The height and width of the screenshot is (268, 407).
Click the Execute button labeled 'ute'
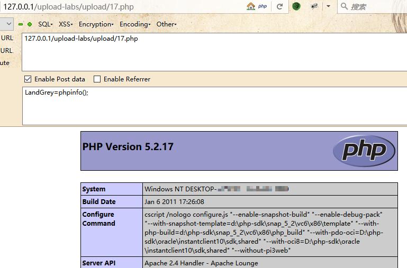(x=5, y=63)
